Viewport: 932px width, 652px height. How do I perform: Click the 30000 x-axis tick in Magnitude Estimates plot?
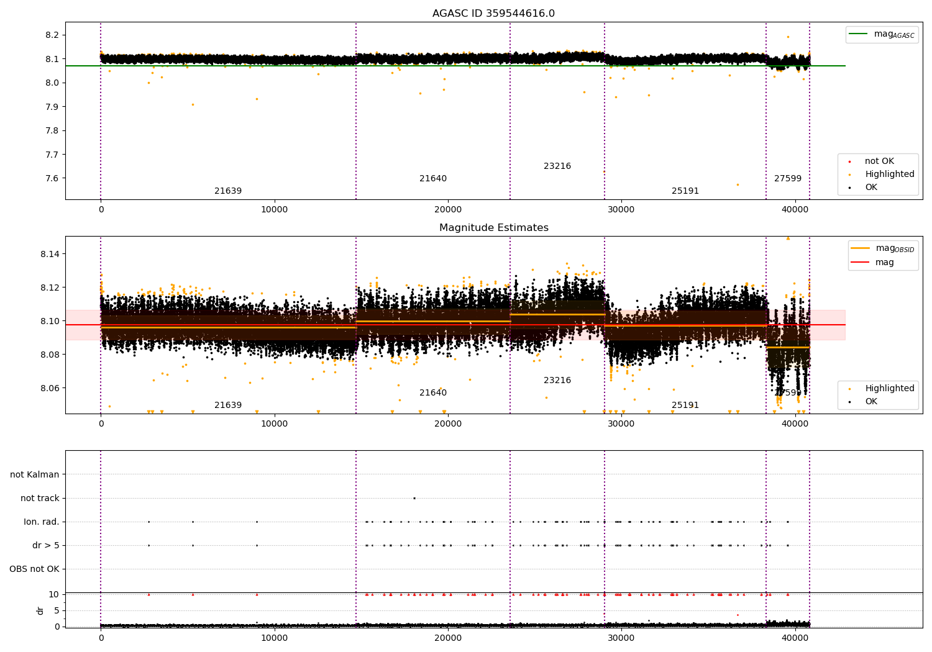click(621, 424)
